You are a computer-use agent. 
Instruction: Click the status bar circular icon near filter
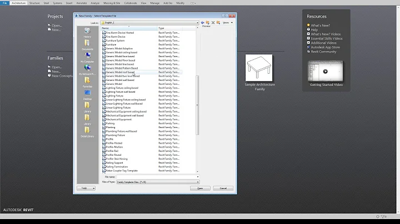pos(378,217)
